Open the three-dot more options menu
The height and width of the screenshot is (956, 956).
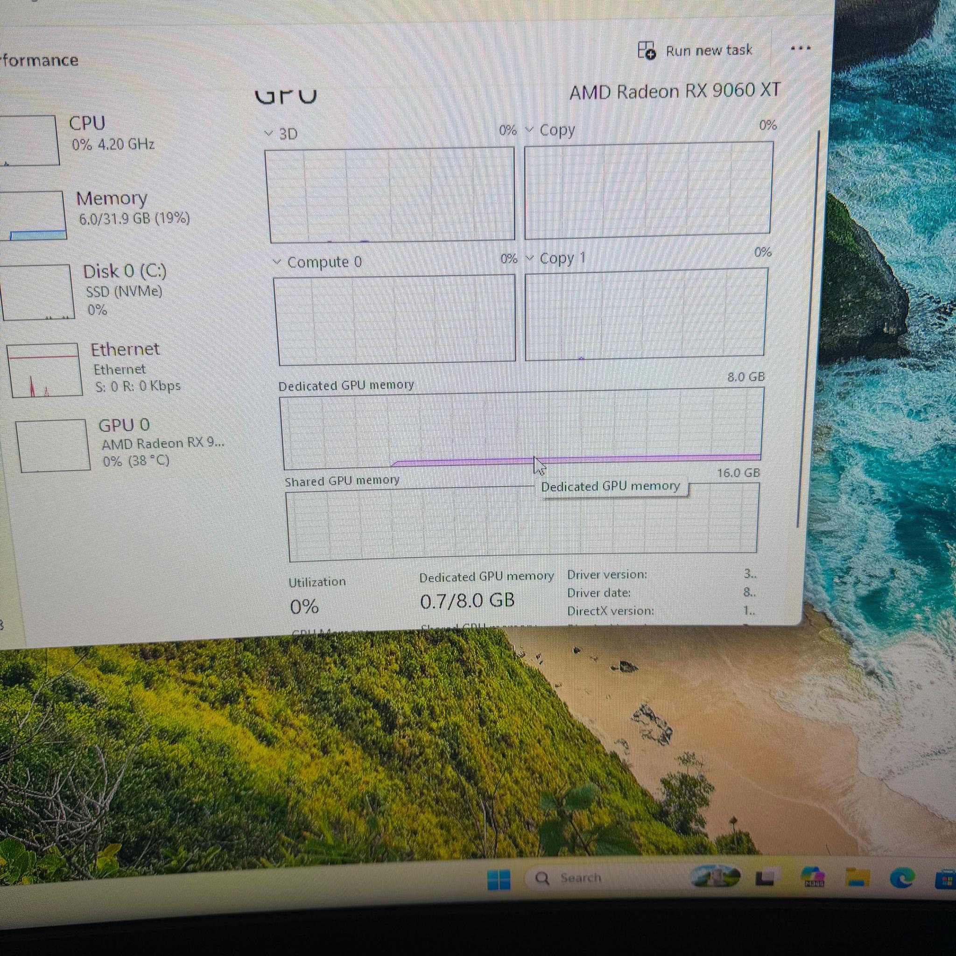800,49
